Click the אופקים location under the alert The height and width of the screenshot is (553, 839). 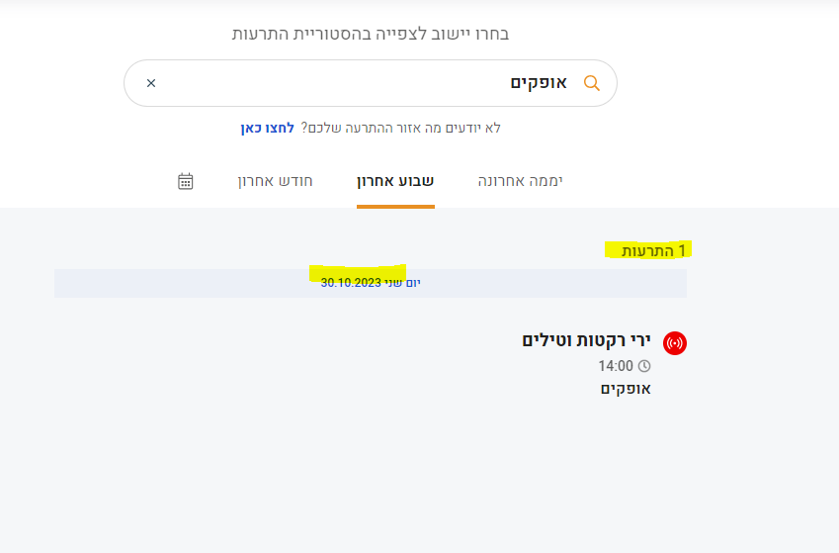tap(626, 388)
